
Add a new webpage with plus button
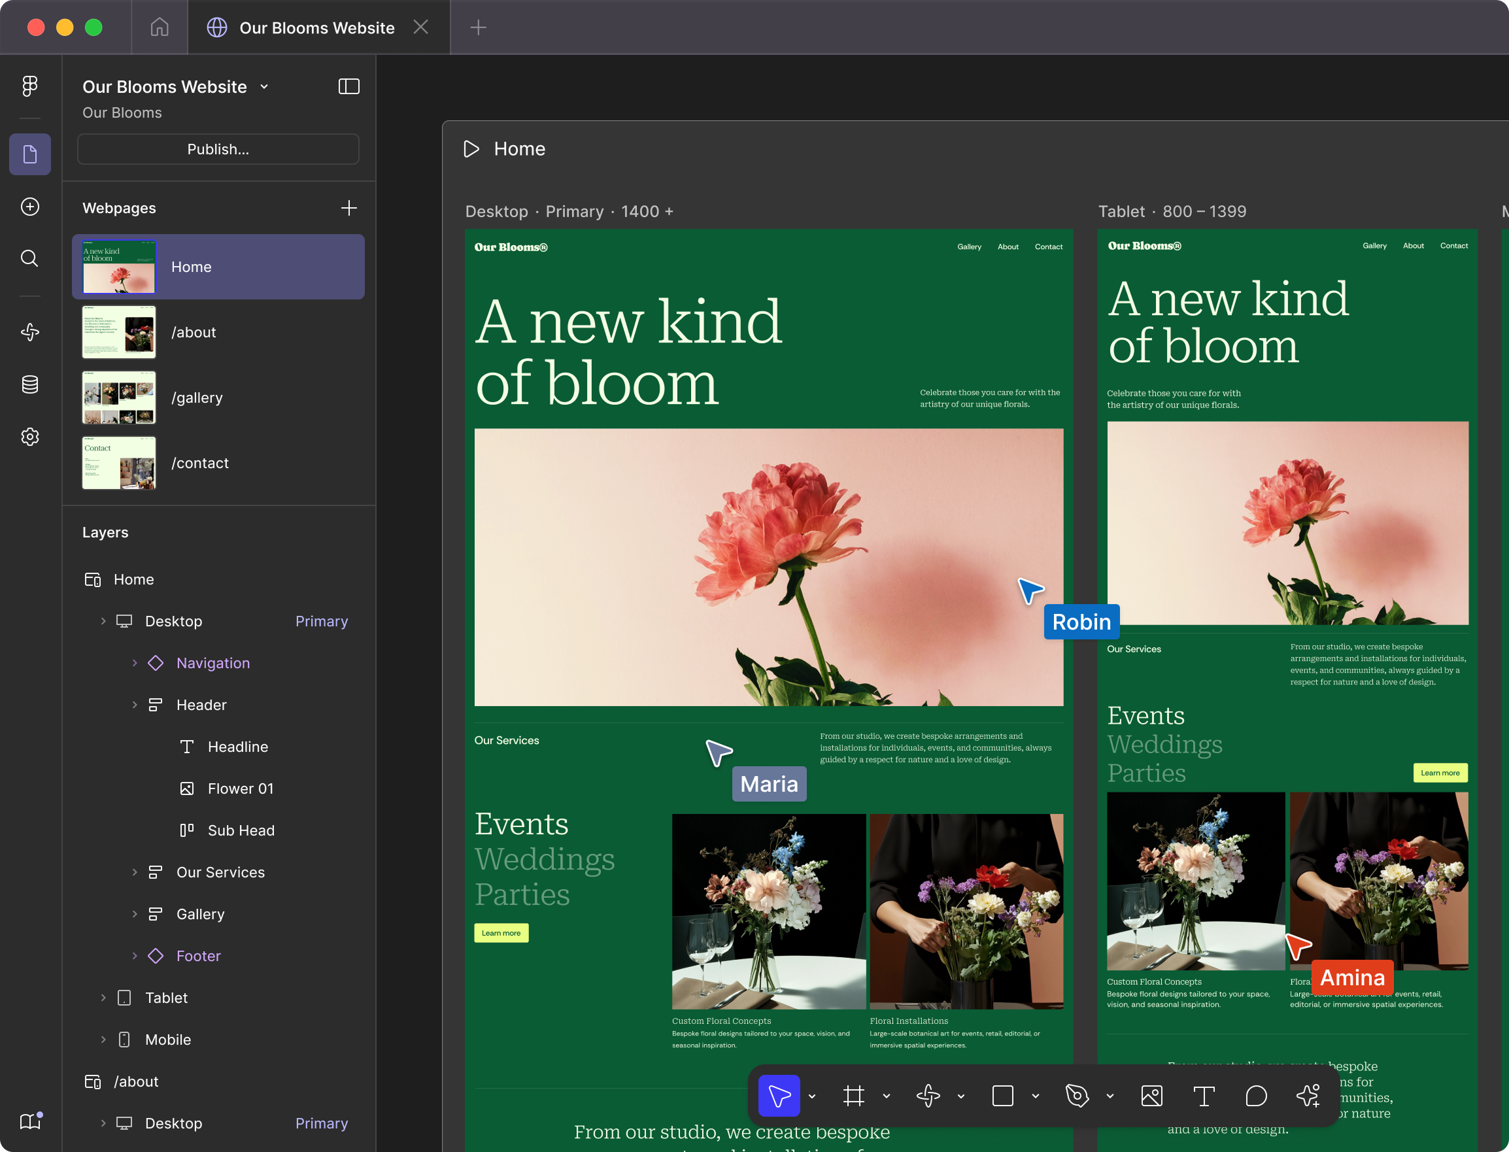349,208
